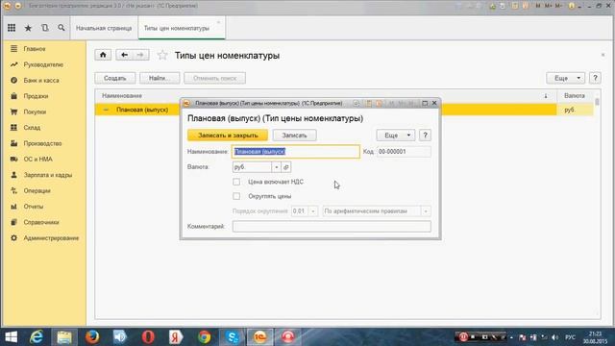Viewport: 615px width, 346px height.
Task: Open Еще dropdown in list toolbar
Action: pyautogui.click(x=565, y=78)
